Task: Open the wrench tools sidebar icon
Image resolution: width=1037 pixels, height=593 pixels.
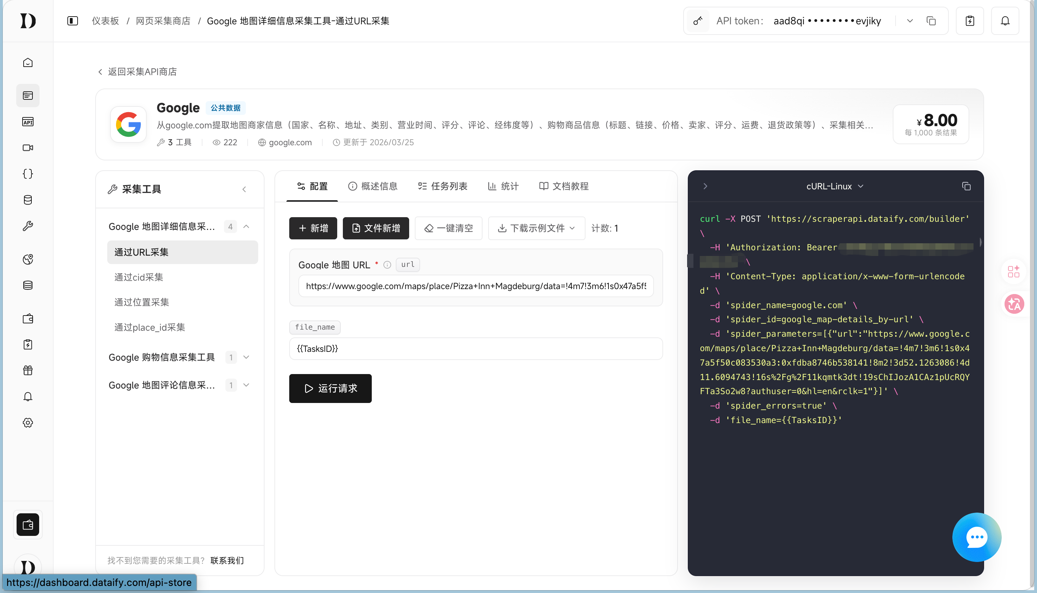Action: tap(28, 226)
